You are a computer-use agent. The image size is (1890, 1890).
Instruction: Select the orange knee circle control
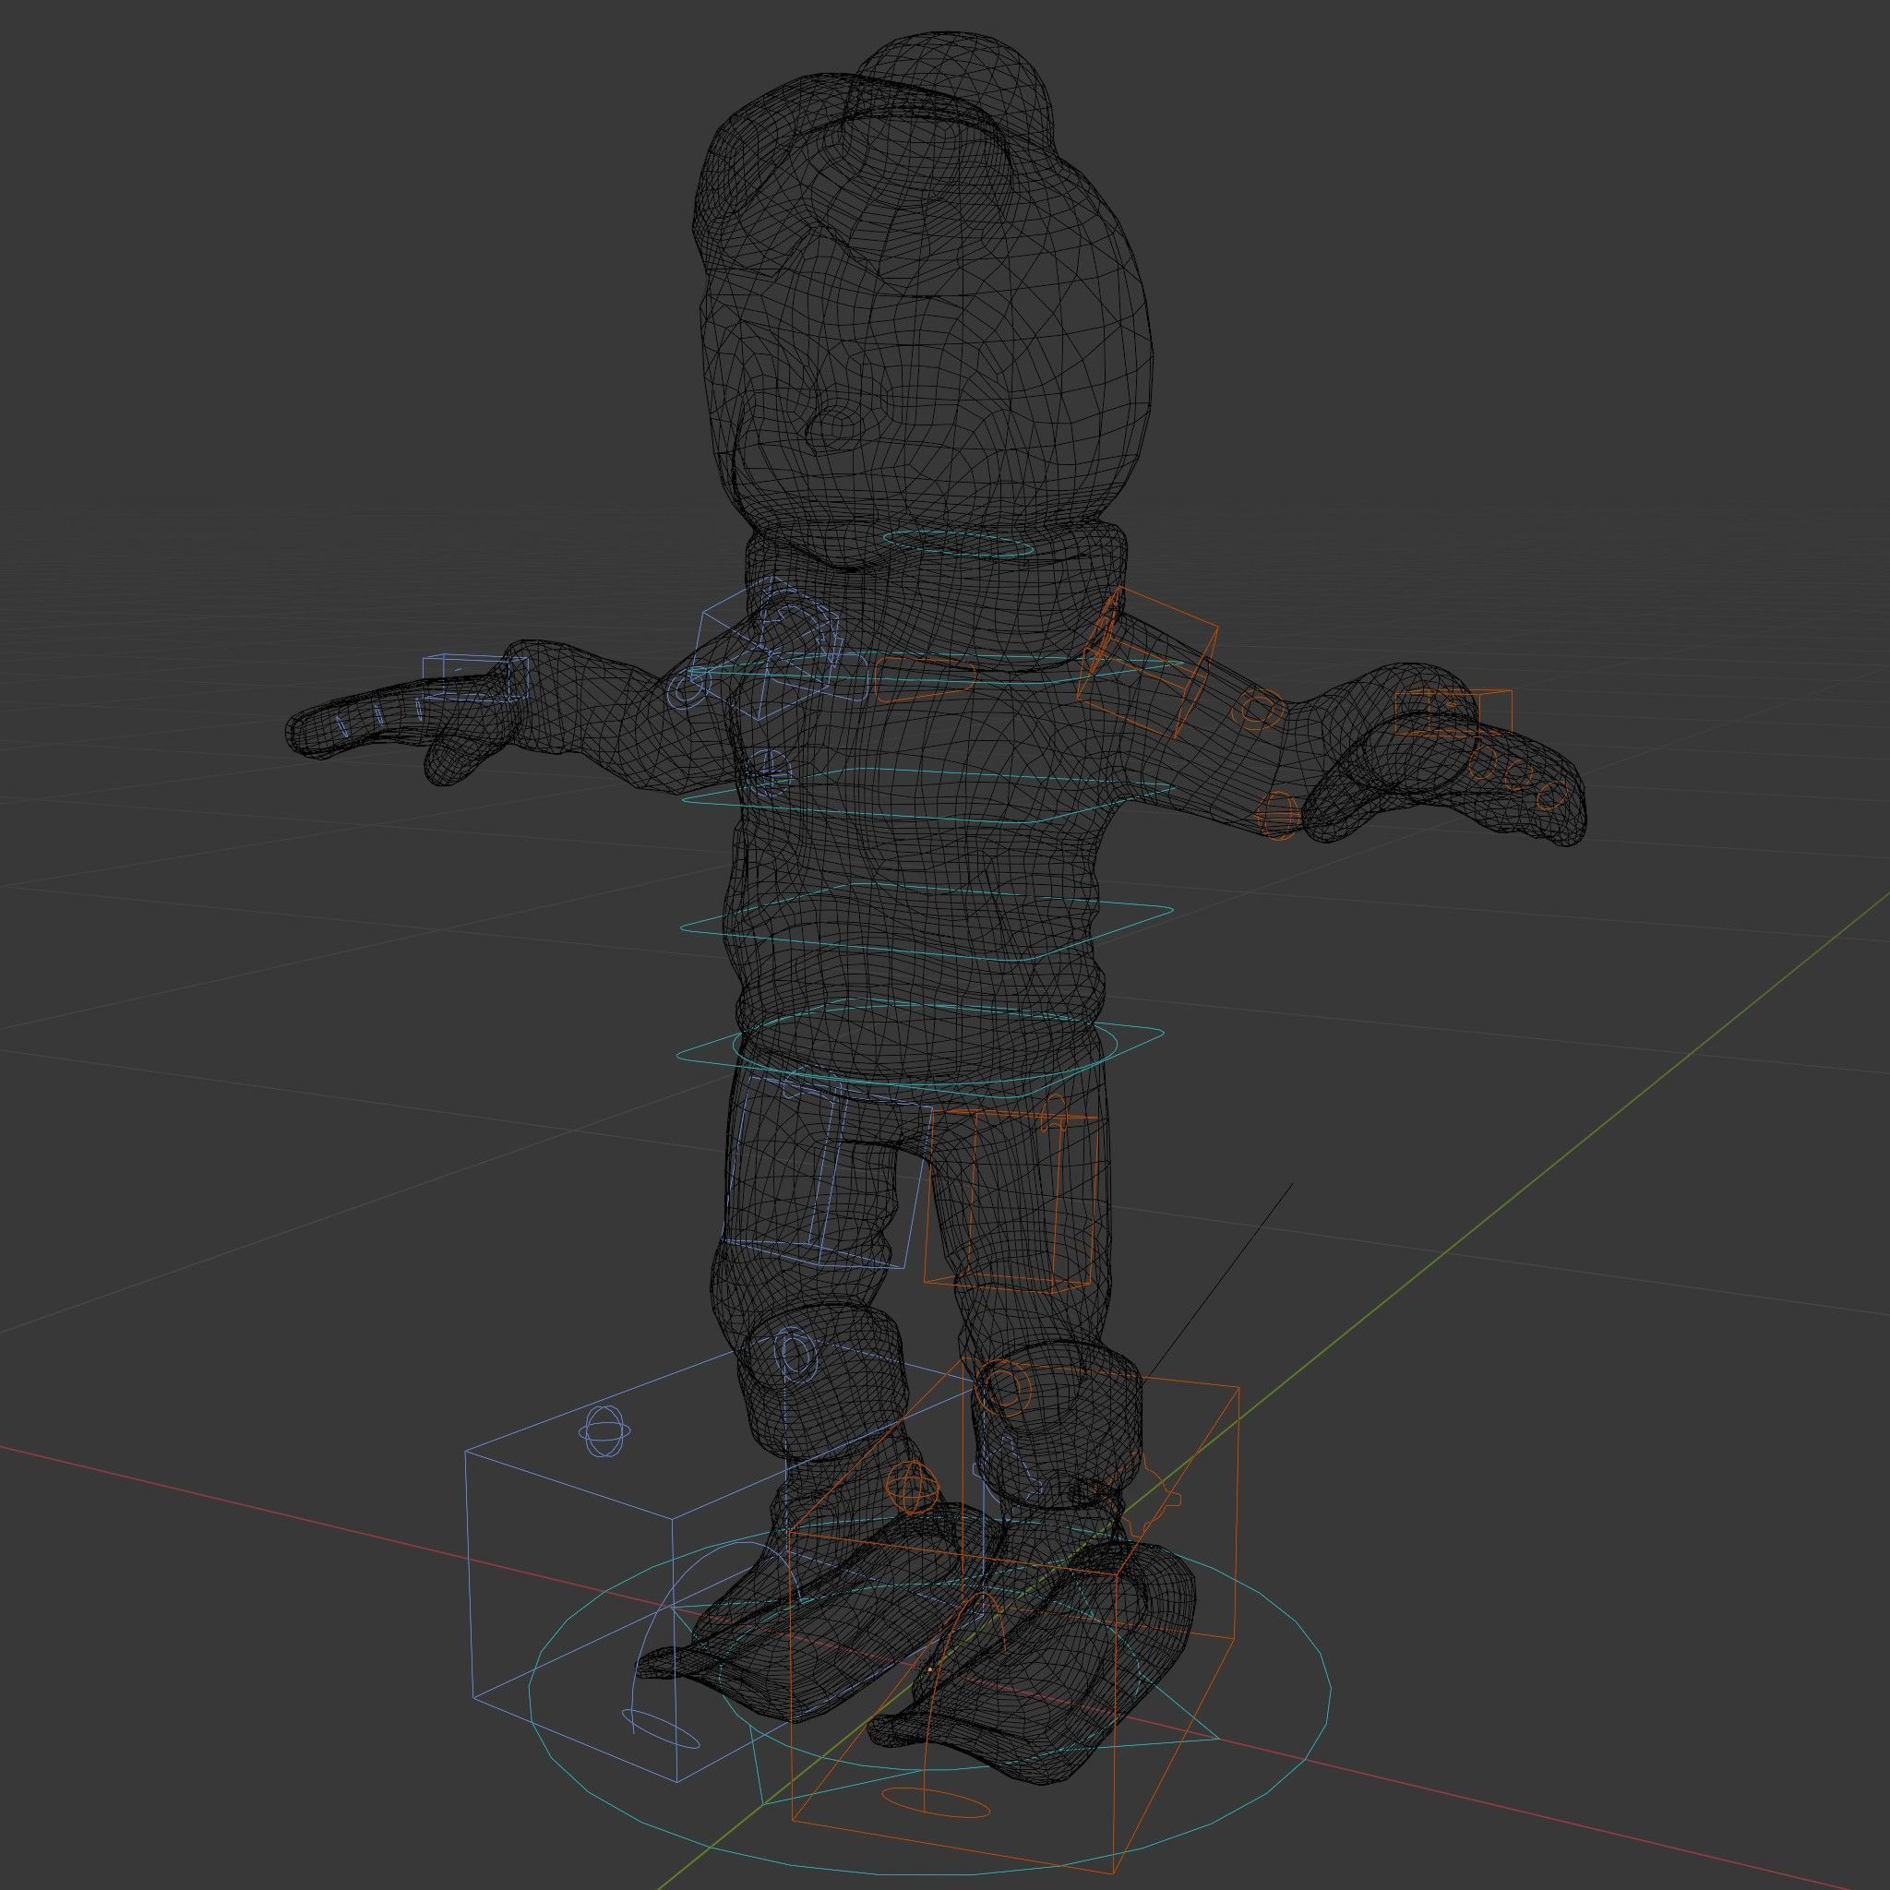pyautogui.click(x=1005, y=1387)
